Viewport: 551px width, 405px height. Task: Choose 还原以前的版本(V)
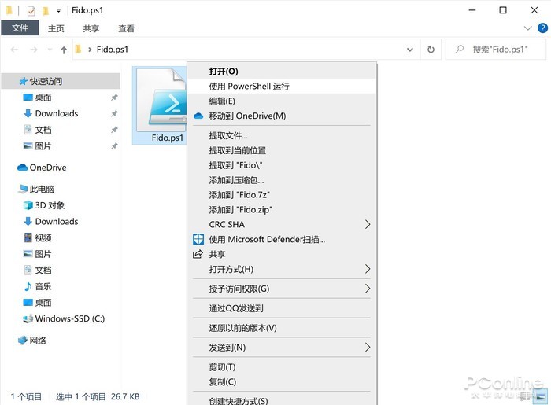(282, 328)
